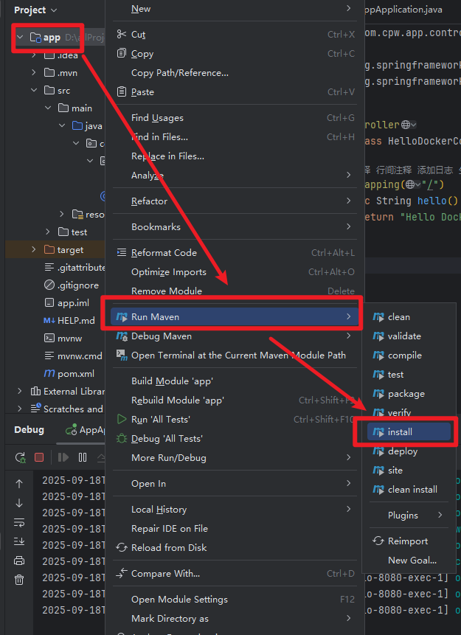Open the Maven Plugins submenu
Image resolution: width=461 pixels, height=635 pixels.
pos(409,515)
